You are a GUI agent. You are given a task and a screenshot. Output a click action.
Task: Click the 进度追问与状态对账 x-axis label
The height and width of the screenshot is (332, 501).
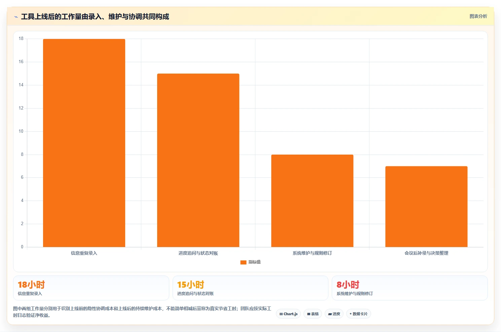[x=198, y=253]
